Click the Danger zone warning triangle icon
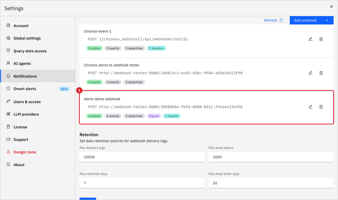 pos(8,152)
